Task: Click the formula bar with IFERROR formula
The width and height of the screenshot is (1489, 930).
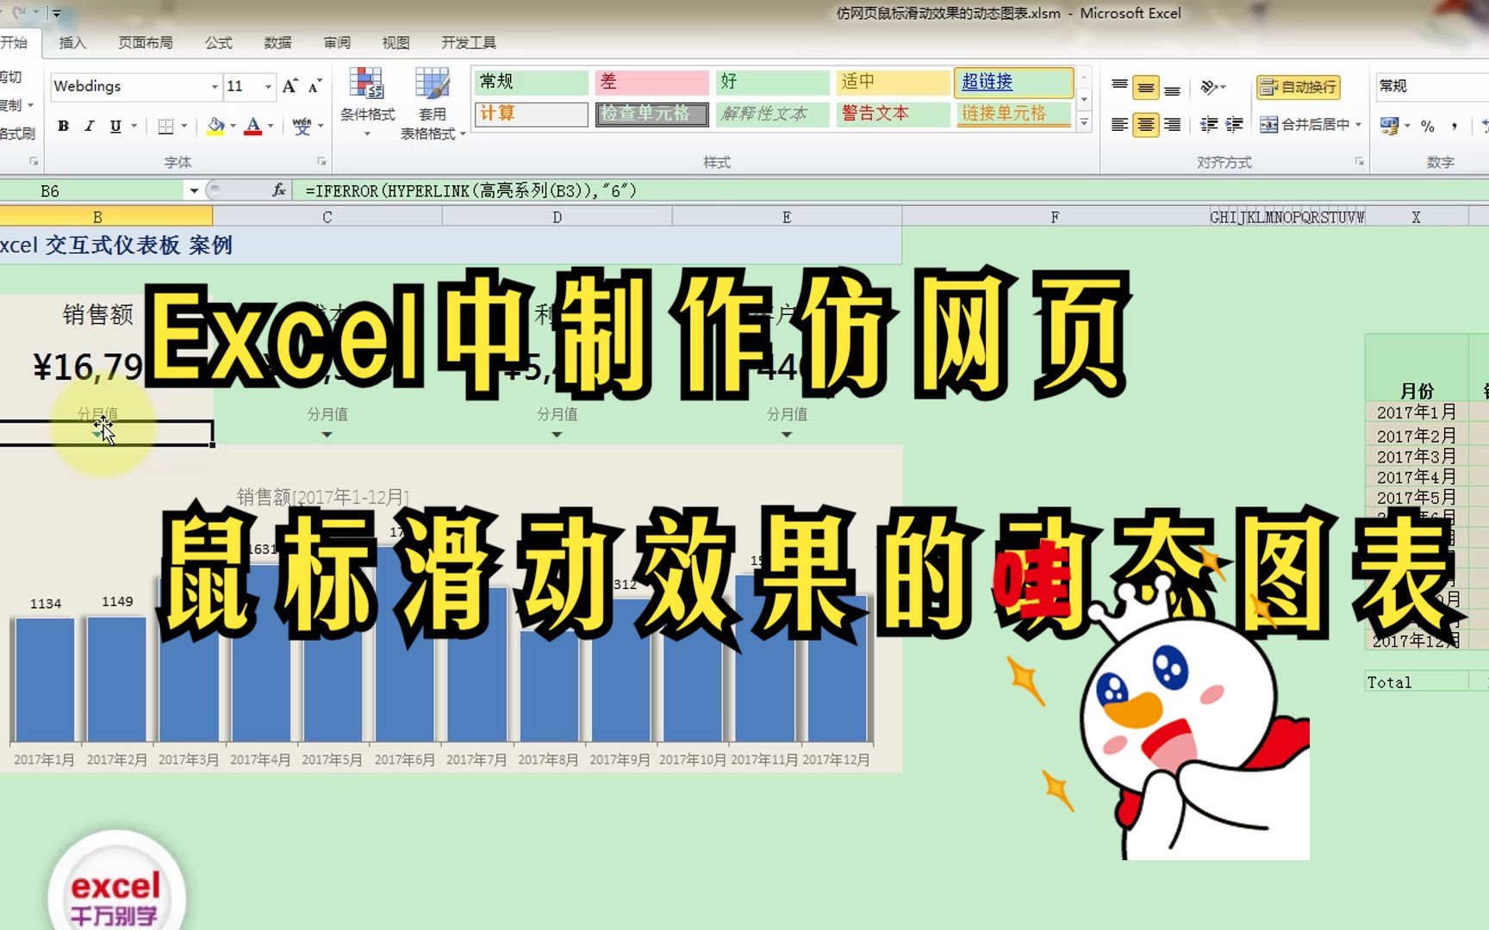Action: pos(891,190)
